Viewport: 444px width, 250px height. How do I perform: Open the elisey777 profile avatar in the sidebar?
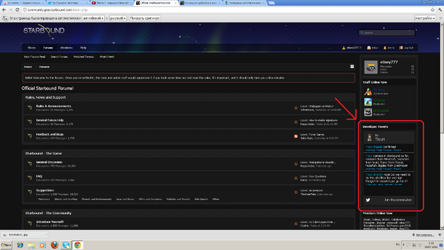point(371,67)
